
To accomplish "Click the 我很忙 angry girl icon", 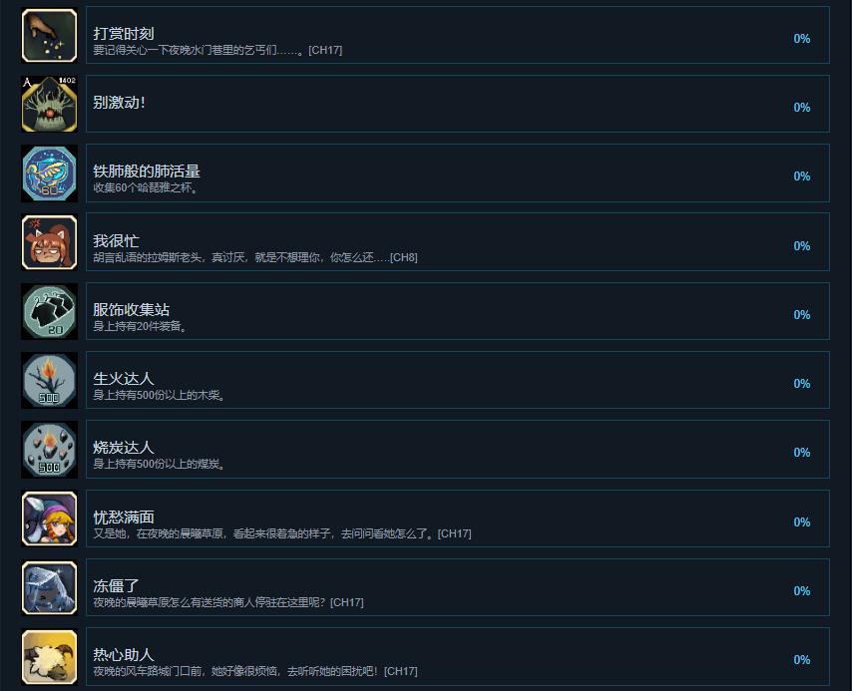I will tap(50, 242).
